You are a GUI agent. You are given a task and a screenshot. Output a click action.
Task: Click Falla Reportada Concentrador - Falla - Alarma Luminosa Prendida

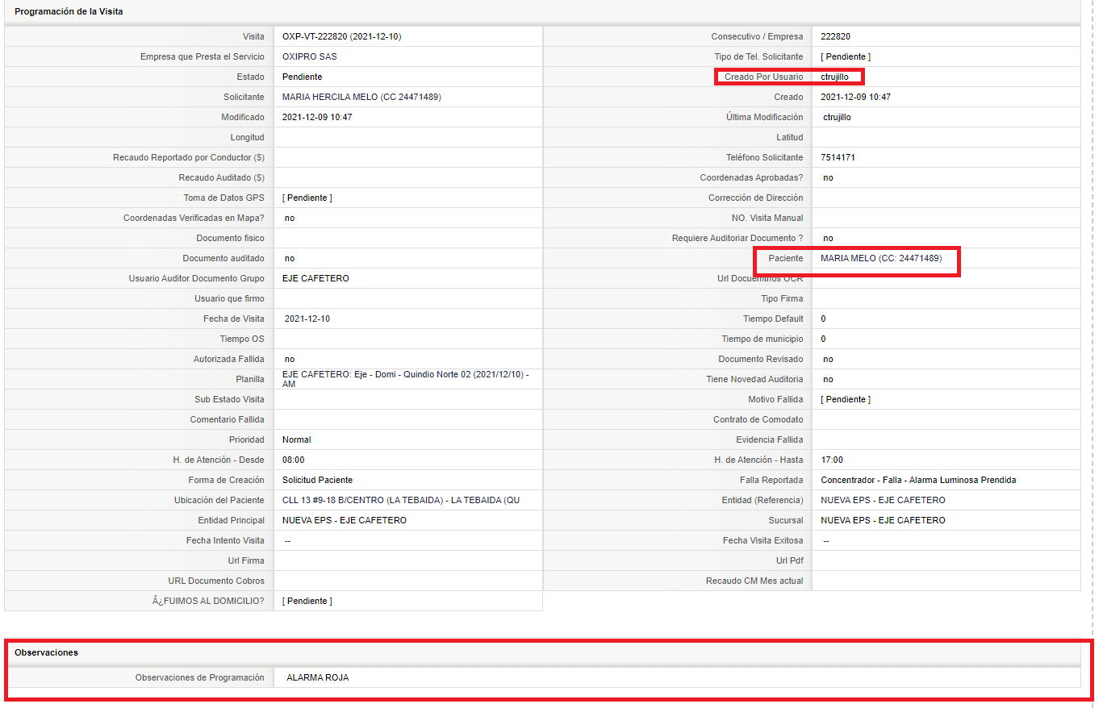point(918,480)
